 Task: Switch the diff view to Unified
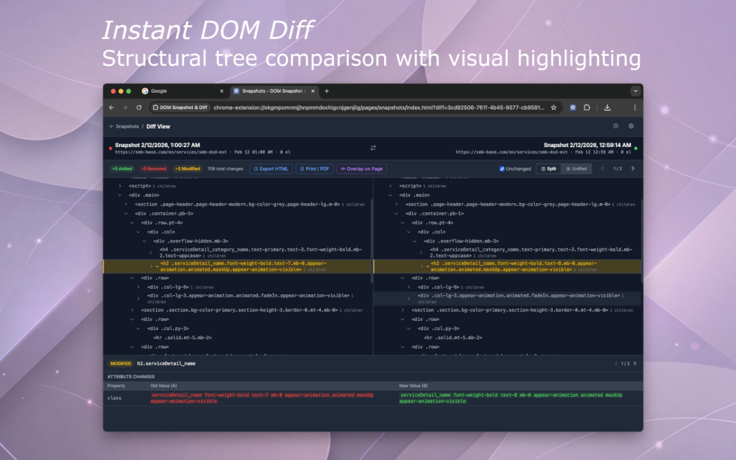[x=577, y=169]
